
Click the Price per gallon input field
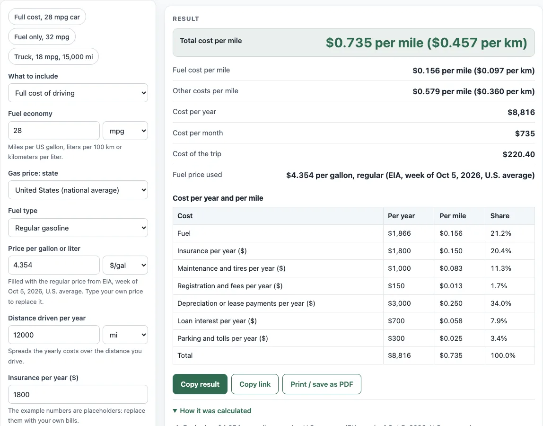pos(53,265)
